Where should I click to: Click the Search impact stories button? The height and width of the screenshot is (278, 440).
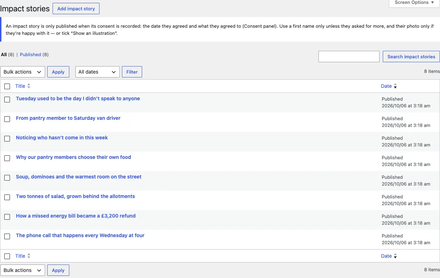(x=411, y=57)
